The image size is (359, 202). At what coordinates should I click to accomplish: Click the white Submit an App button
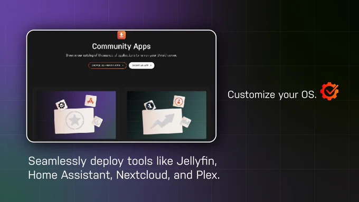click(141, 65)
